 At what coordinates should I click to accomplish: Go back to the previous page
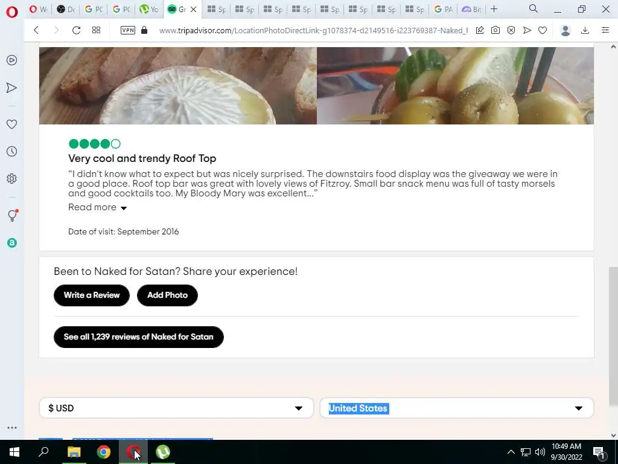tap(36, 30)
